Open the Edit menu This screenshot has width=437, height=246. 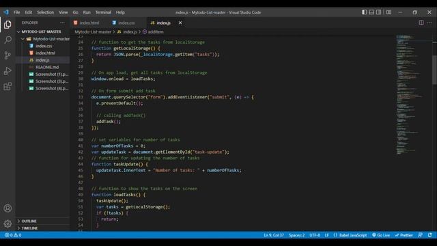coord(29,12)
